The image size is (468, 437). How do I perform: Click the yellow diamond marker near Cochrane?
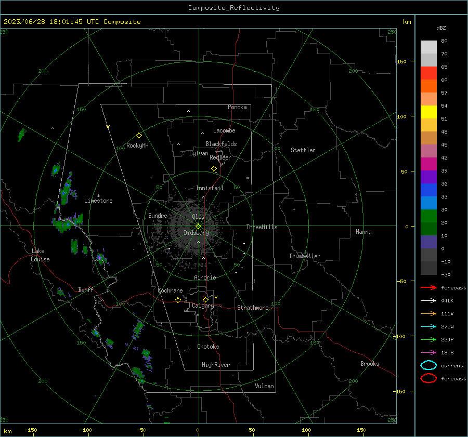coord(178,300)
